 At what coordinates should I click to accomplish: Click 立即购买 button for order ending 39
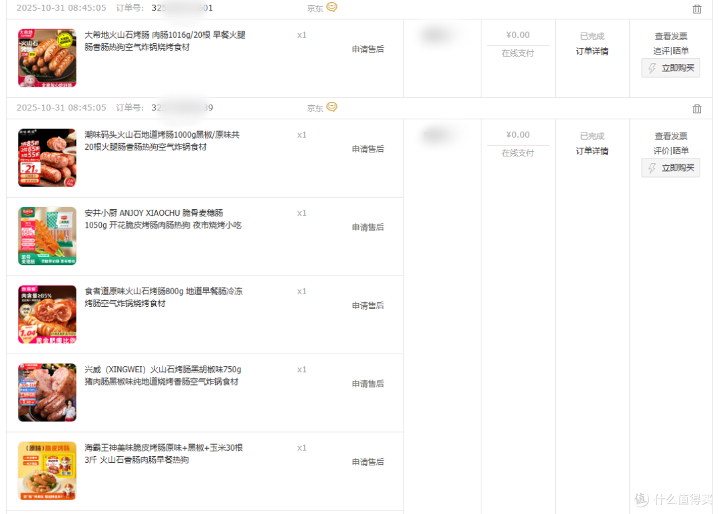670,168
